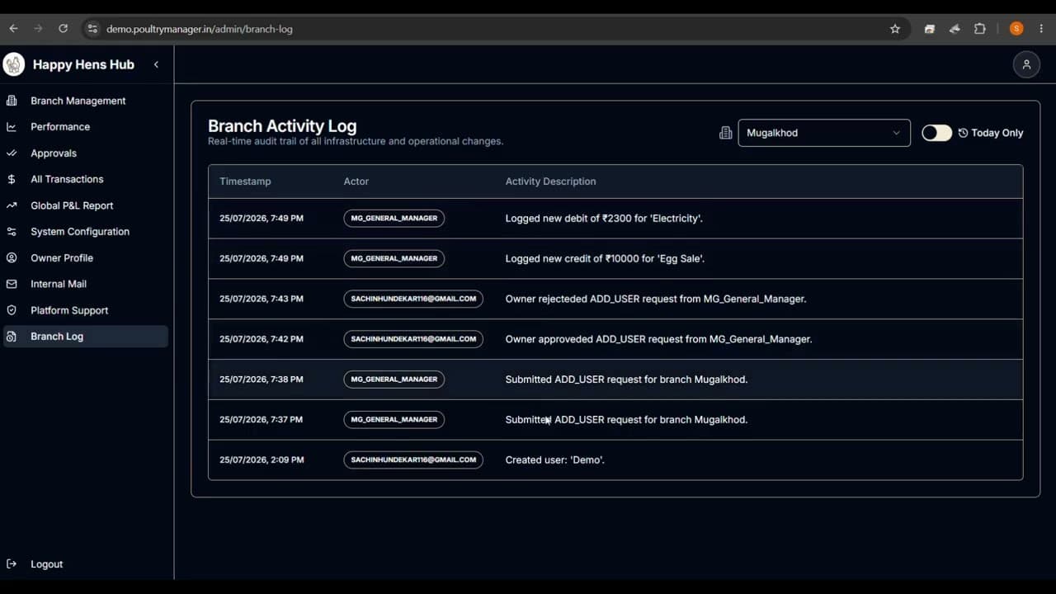This screenshot has height=594, width=1056.
Task: Click the toolbar extension icon right of the star
Action: 930,29
